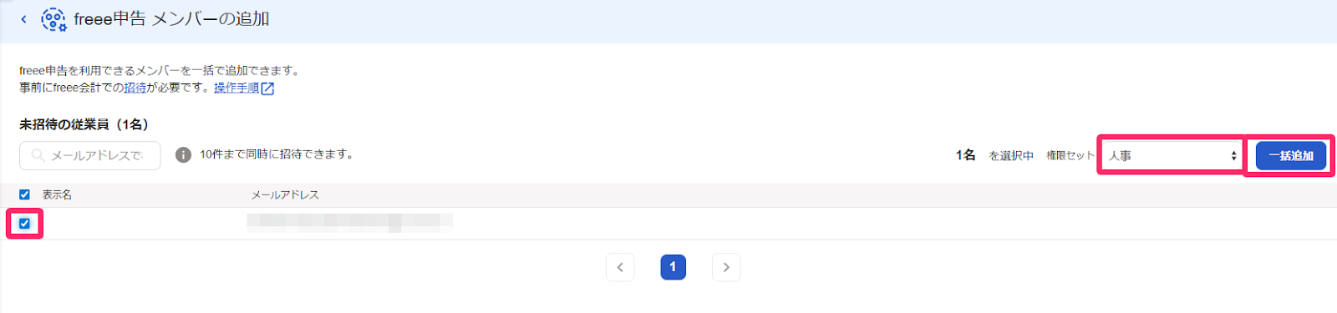Image resolution: width=1337 pixels, height=313 pixels.
Task: Click the メールアドレス column header
Action: [285, 194]
